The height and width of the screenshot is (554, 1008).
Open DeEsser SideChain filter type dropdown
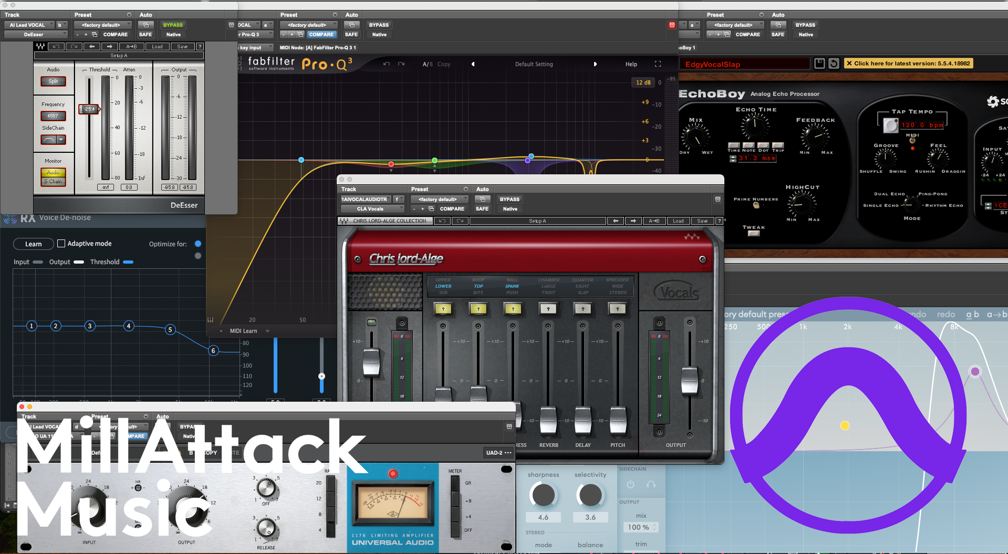pos(61,140)
